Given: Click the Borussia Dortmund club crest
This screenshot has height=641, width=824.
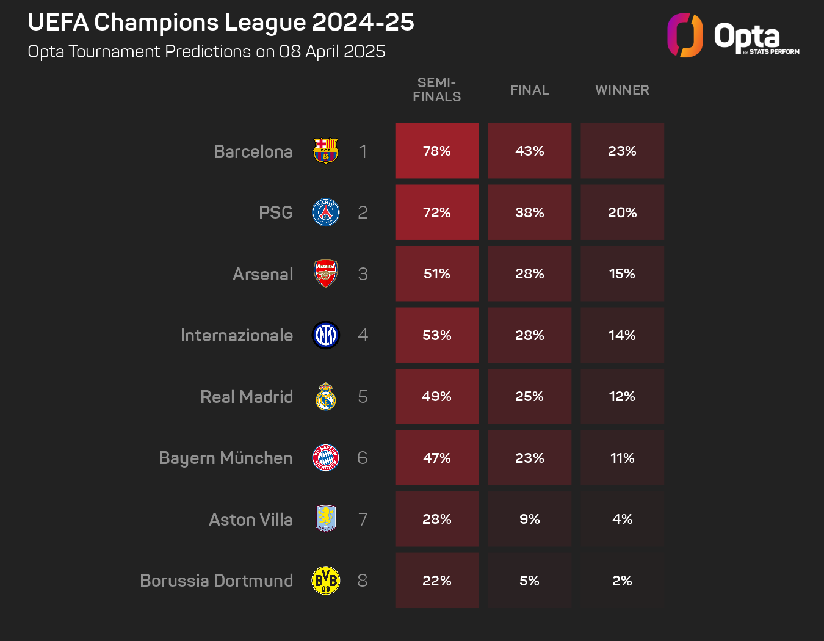Looking at the screenshot, I should click(x=325, y=581).
